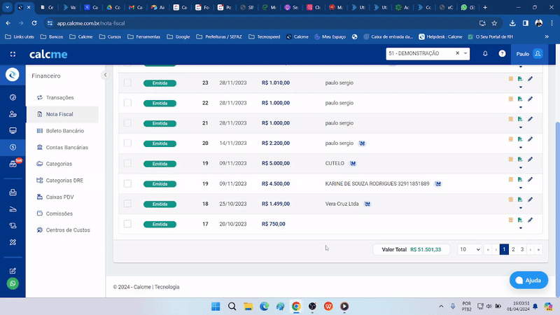
Task: Click the orange list icon for invoice 22
Action: [511, 99]
